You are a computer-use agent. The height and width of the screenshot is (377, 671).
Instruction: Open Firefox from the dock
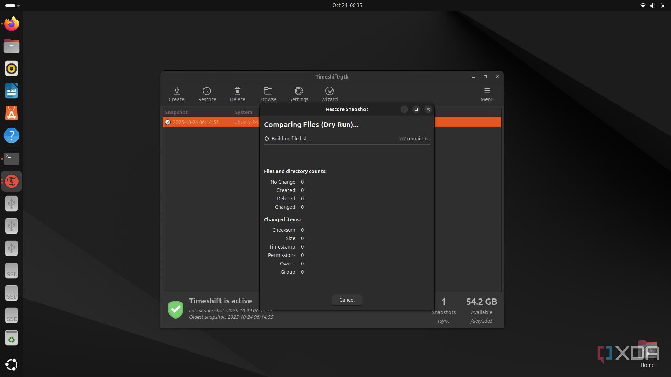(12, 24)
